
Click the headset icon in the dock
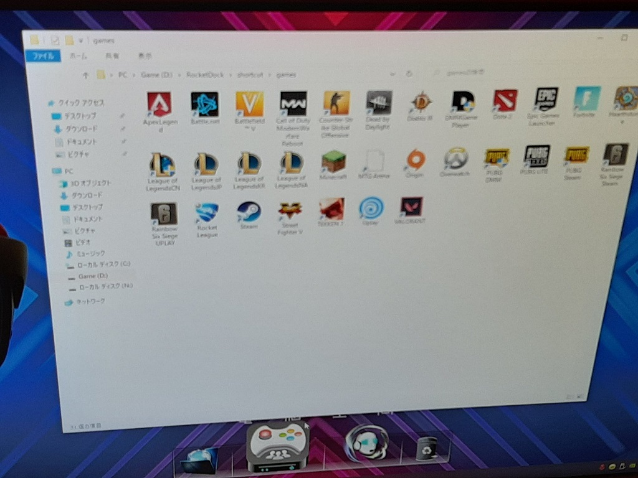coord(366,444)
